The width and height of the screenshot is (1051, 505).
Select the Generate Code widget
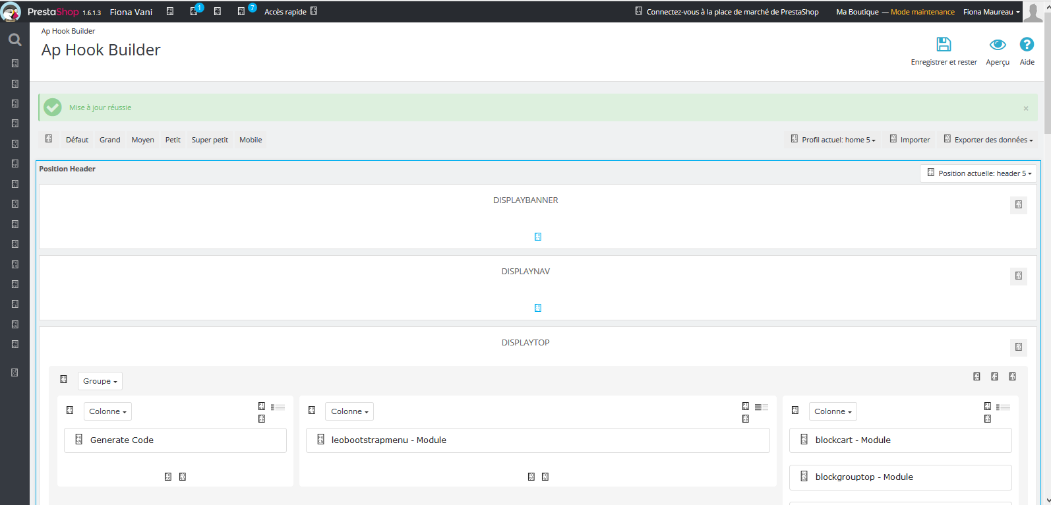175,440
